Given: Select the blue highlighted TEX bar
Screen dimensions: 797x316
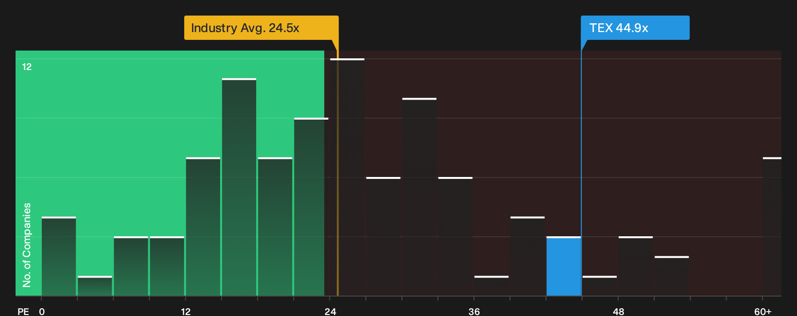Looking at the screenshot, I should [x=564, y=266].
